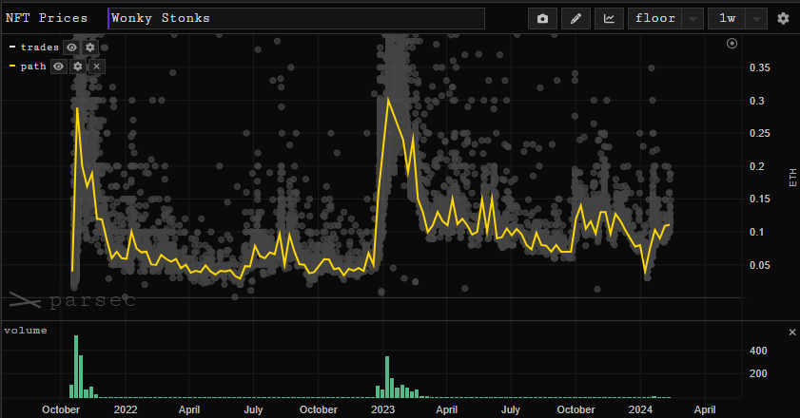Remove the path series with X
This screenshot has width=800, height=418.
96,66
